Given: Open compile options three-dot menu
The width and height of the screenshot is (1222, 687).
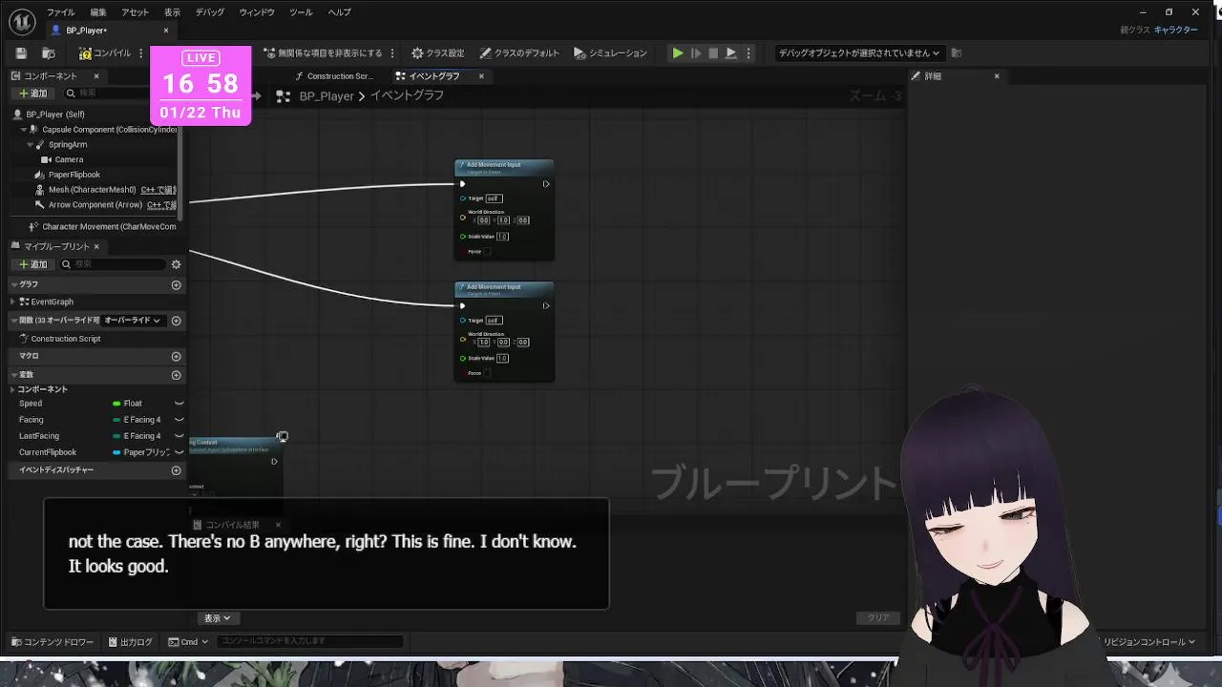Looking at the screenshot, I should click(141, 53).
